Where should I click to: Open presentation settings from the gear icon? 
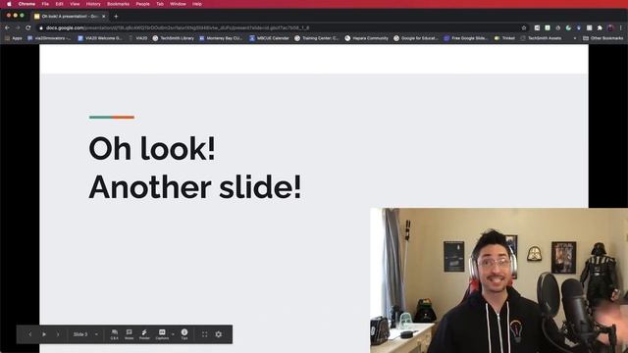click(218, 334)
